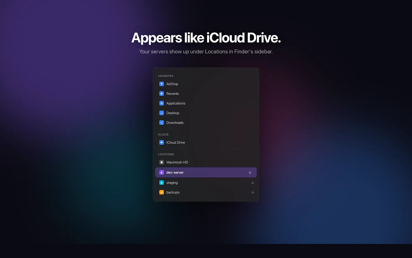This screenshot has width=412, height=258.
Task: Click the Applications icon in sidebar
Action: pyautogui.click(x=161, y=103)
